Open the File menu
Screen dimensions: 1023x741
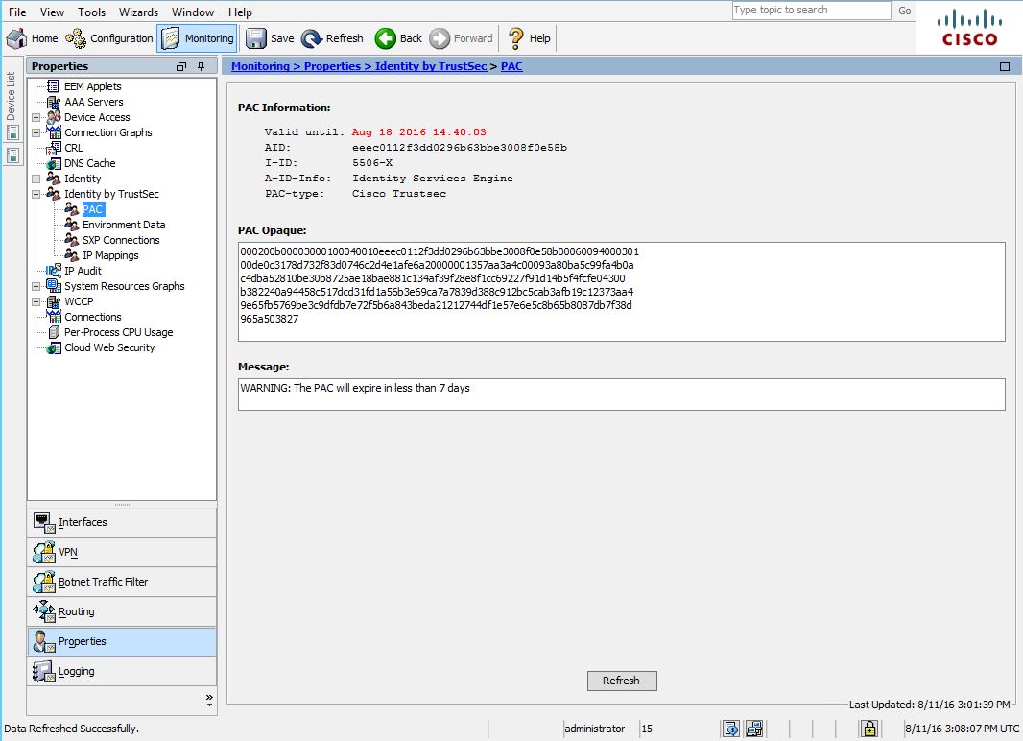tap(17, 12)
